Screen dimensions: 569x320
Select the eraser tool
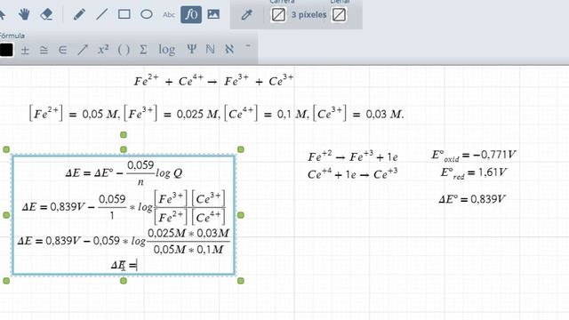tap(46, 15)
